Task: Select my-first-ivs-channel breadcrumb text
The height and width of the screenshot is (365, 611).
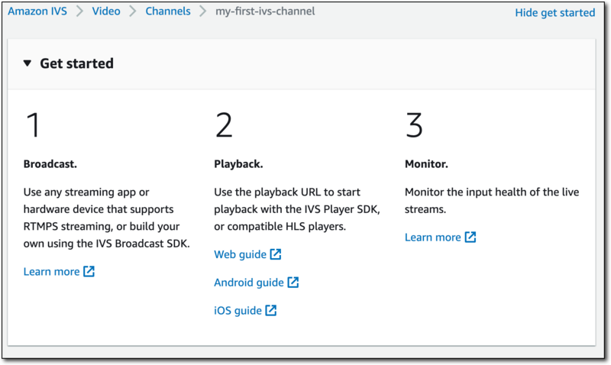Action: (x=265, y=12)
